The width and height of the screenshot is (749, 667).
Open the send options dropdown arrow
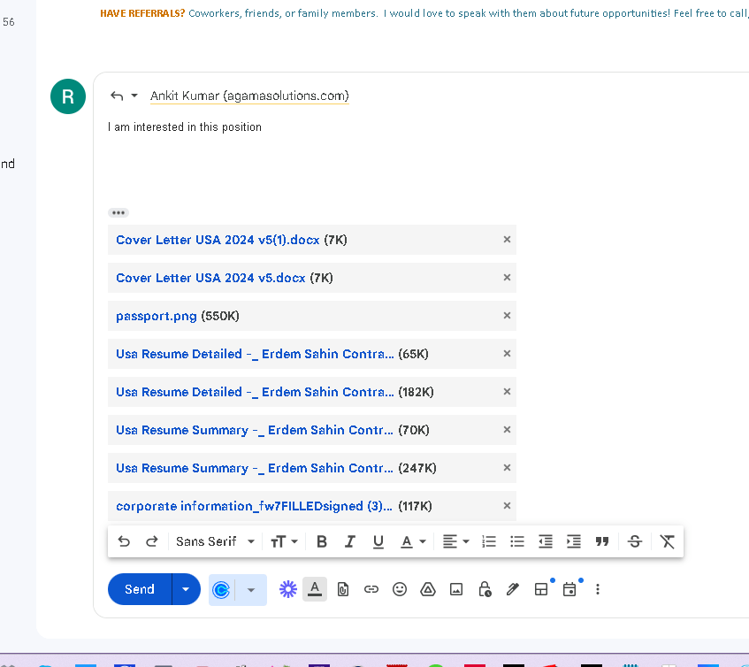click(x=186, y=589)
